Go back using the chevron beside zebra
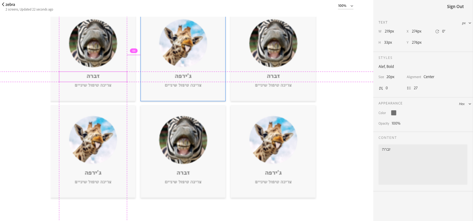473x221 pixels. click(x=3, y=4)
